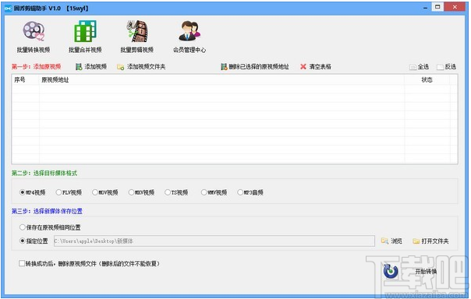Check the 全选 select all checkbox
This screenshot has width=471, height=299.
click(413, 67)
